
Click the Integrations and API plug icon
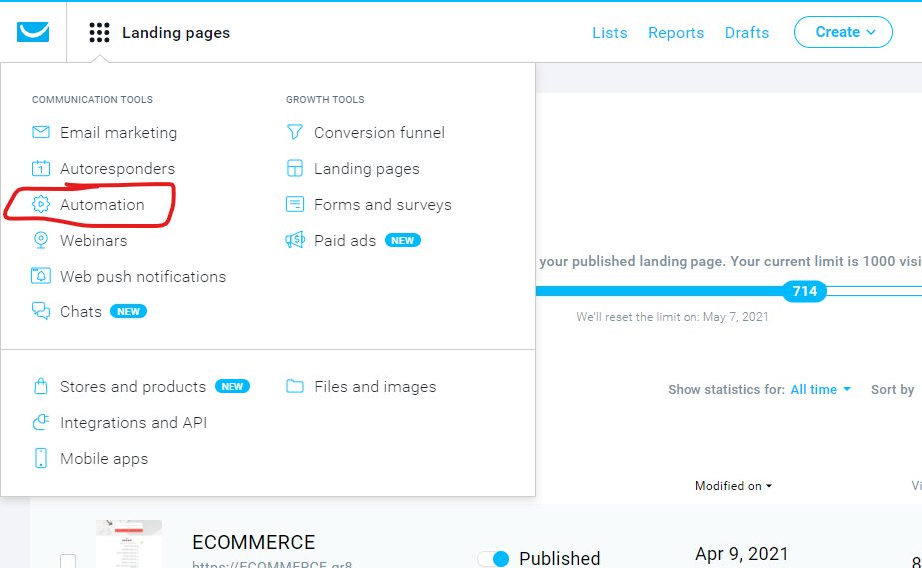tap(41, 422)
